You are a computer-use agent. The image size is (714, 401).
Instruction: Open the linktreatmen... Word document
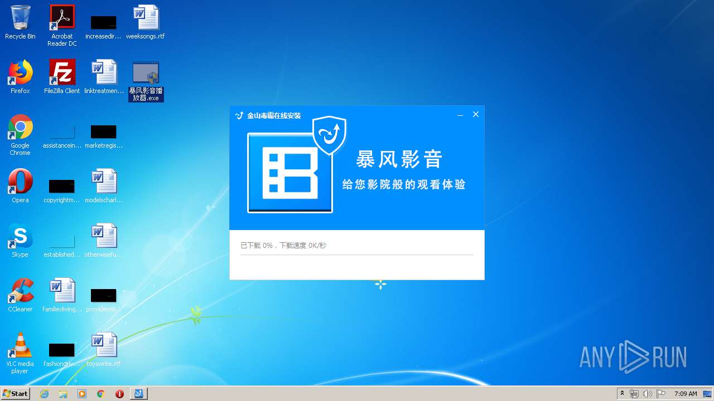click(104, 77)
